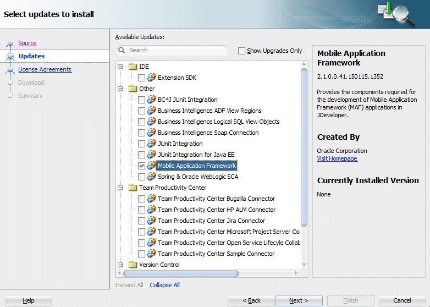The height and width of the screenshot is (307, 430).
Task: Check Spring & Oracle WebLogic SCA checkbox
Action: click(x=141, y=177)
